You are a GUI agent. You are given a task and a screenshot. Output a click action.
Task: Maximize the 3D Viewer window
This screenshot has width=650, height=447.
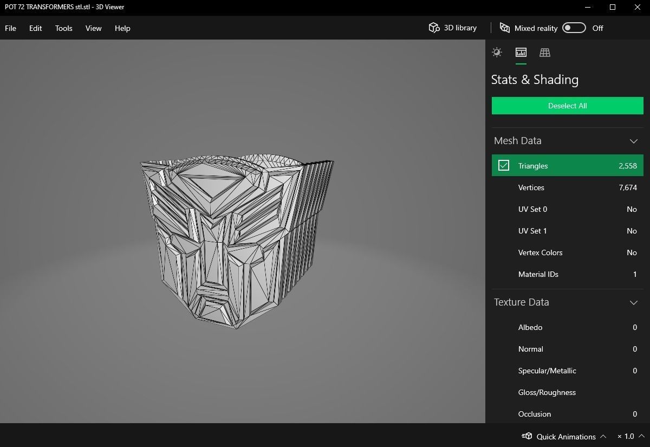coord(613,7)
